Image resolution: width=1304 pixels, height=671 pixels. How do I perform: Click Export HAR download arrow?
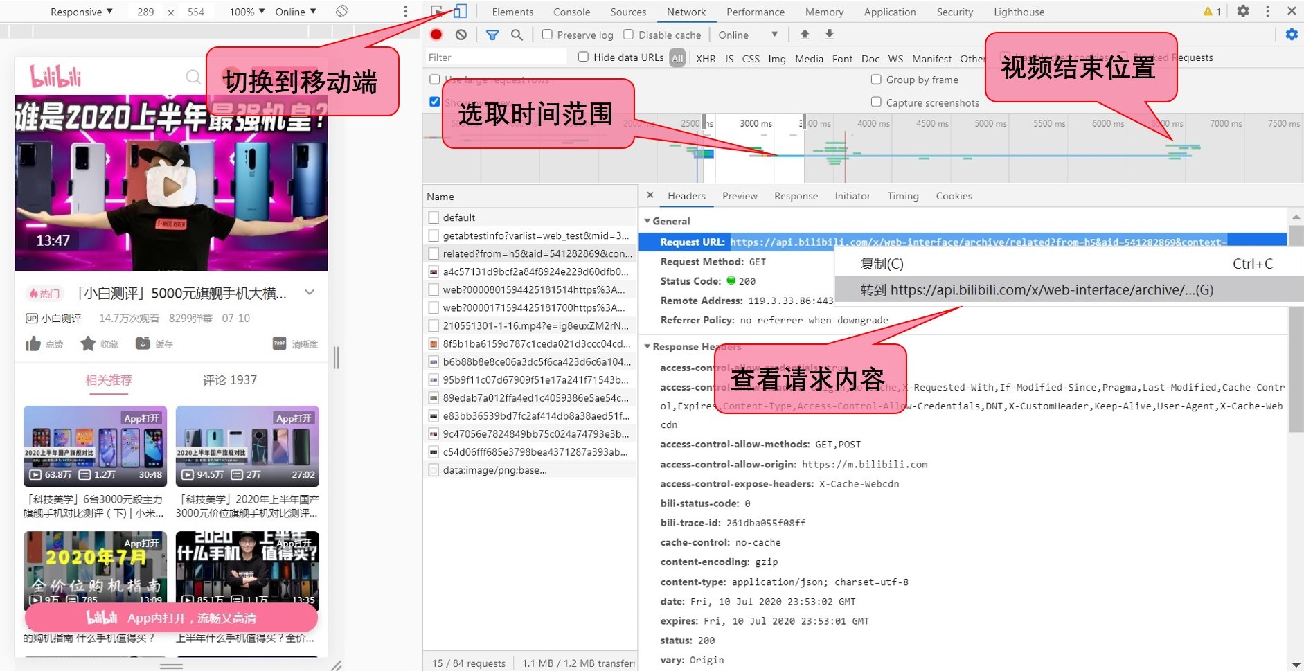[829, 35]
